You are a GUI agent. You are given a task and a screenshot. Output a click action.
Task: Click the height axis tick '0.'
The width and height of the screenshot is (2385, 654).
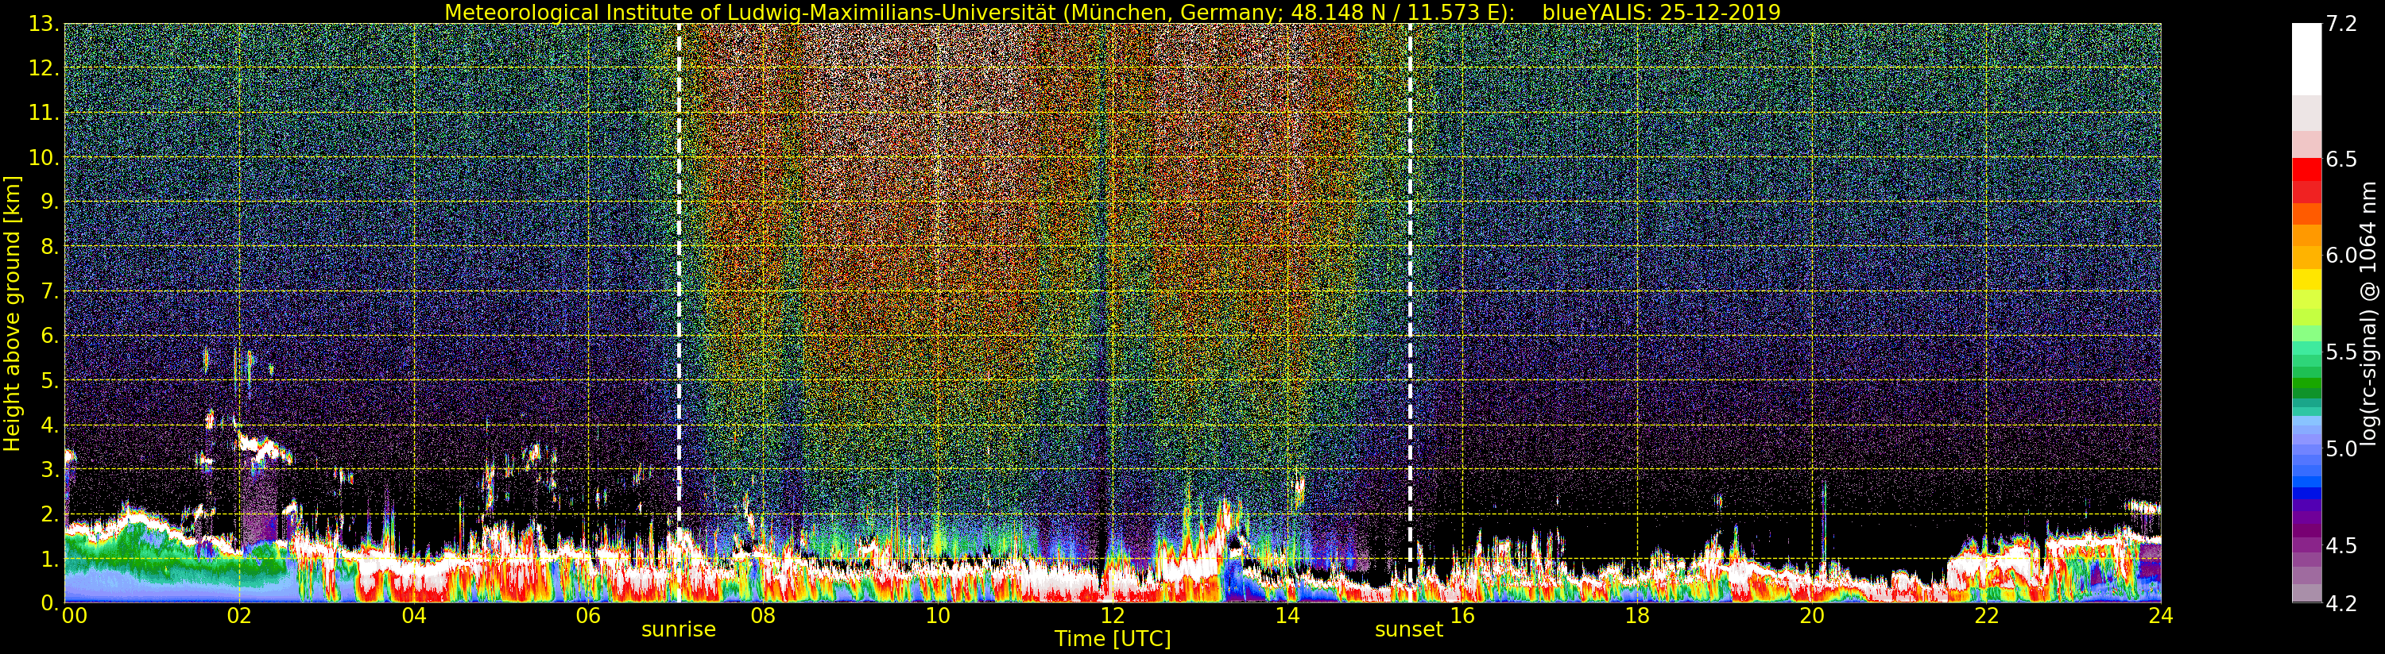(x=50, y=602)
